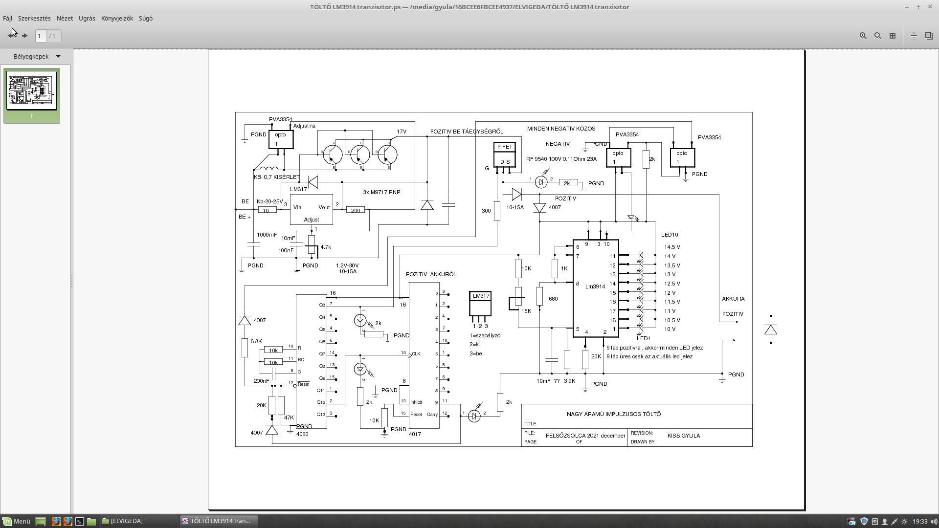Toggle dual page view icon
The image size is (939, 528).
pyautogui.click(x=929, y=36)
